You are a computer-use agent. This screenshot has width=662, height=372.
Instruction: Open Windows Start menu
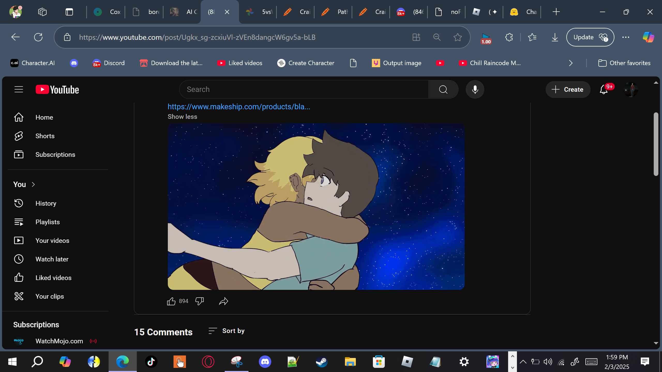click(x=12, y=362)
